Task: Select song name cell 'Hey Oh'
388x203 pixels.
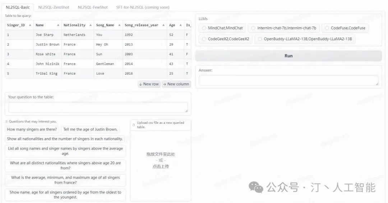Action: pos(108,44)
